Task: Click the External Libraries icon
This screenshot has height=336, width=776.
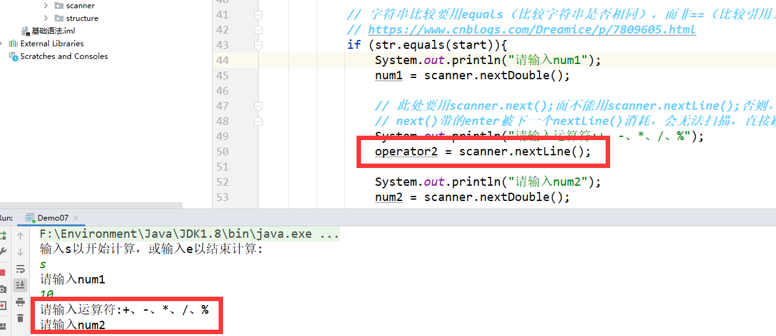Action: (x=13, y=44)
